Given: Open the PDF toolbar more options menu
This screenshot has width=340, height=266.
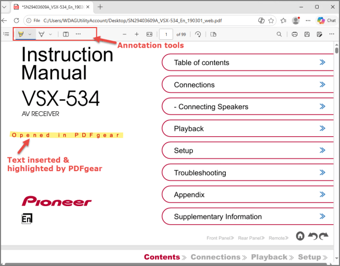Looking at the screenshot, I should (331, 34).
